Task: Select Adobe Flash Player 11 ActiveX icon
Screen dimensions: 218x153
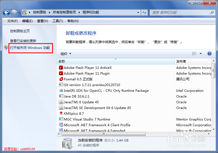Action: 61,68
